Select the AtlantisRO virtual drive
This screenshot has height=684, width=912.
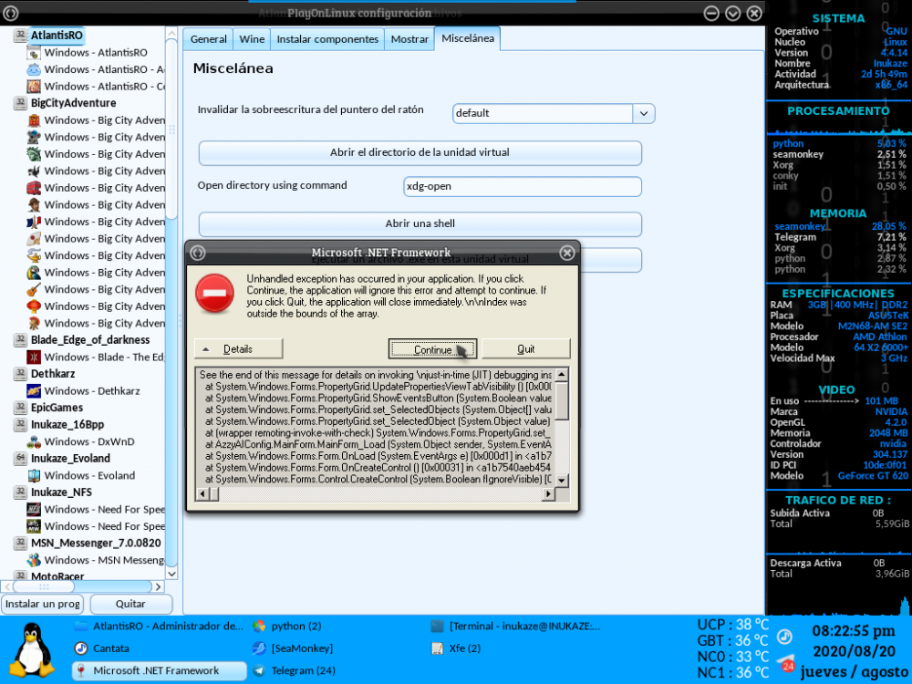tap(57, 36)
